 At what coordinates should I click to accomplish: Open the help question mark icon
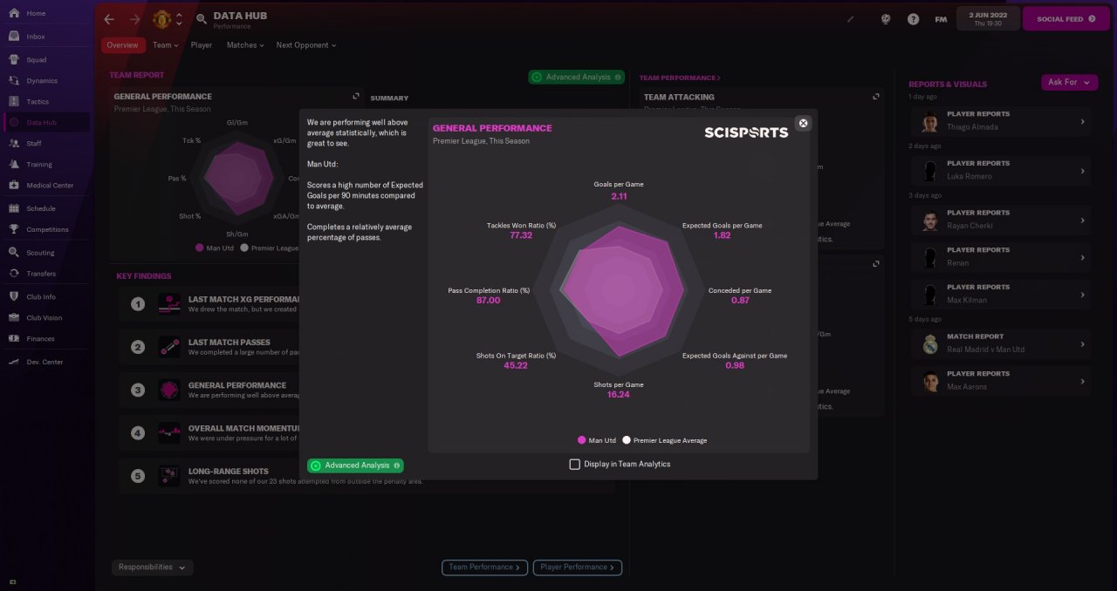[x=913, y=19]
